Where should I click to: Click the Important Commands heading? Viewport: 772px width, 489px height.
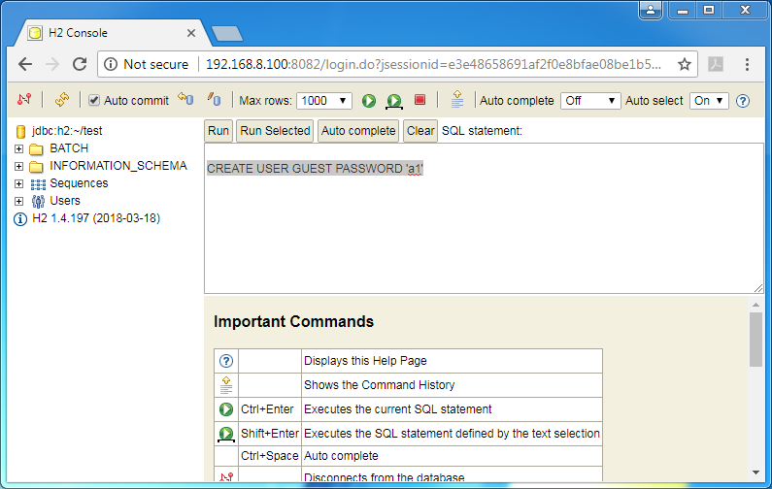pos(293,321)
